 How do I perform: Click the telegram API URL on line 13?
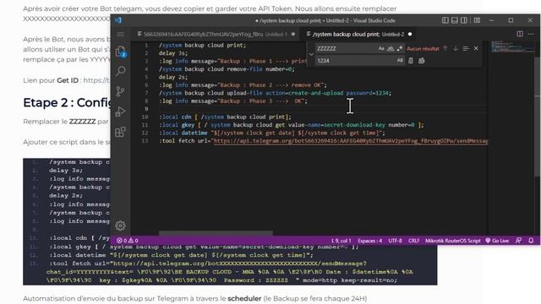click(351, 141)
